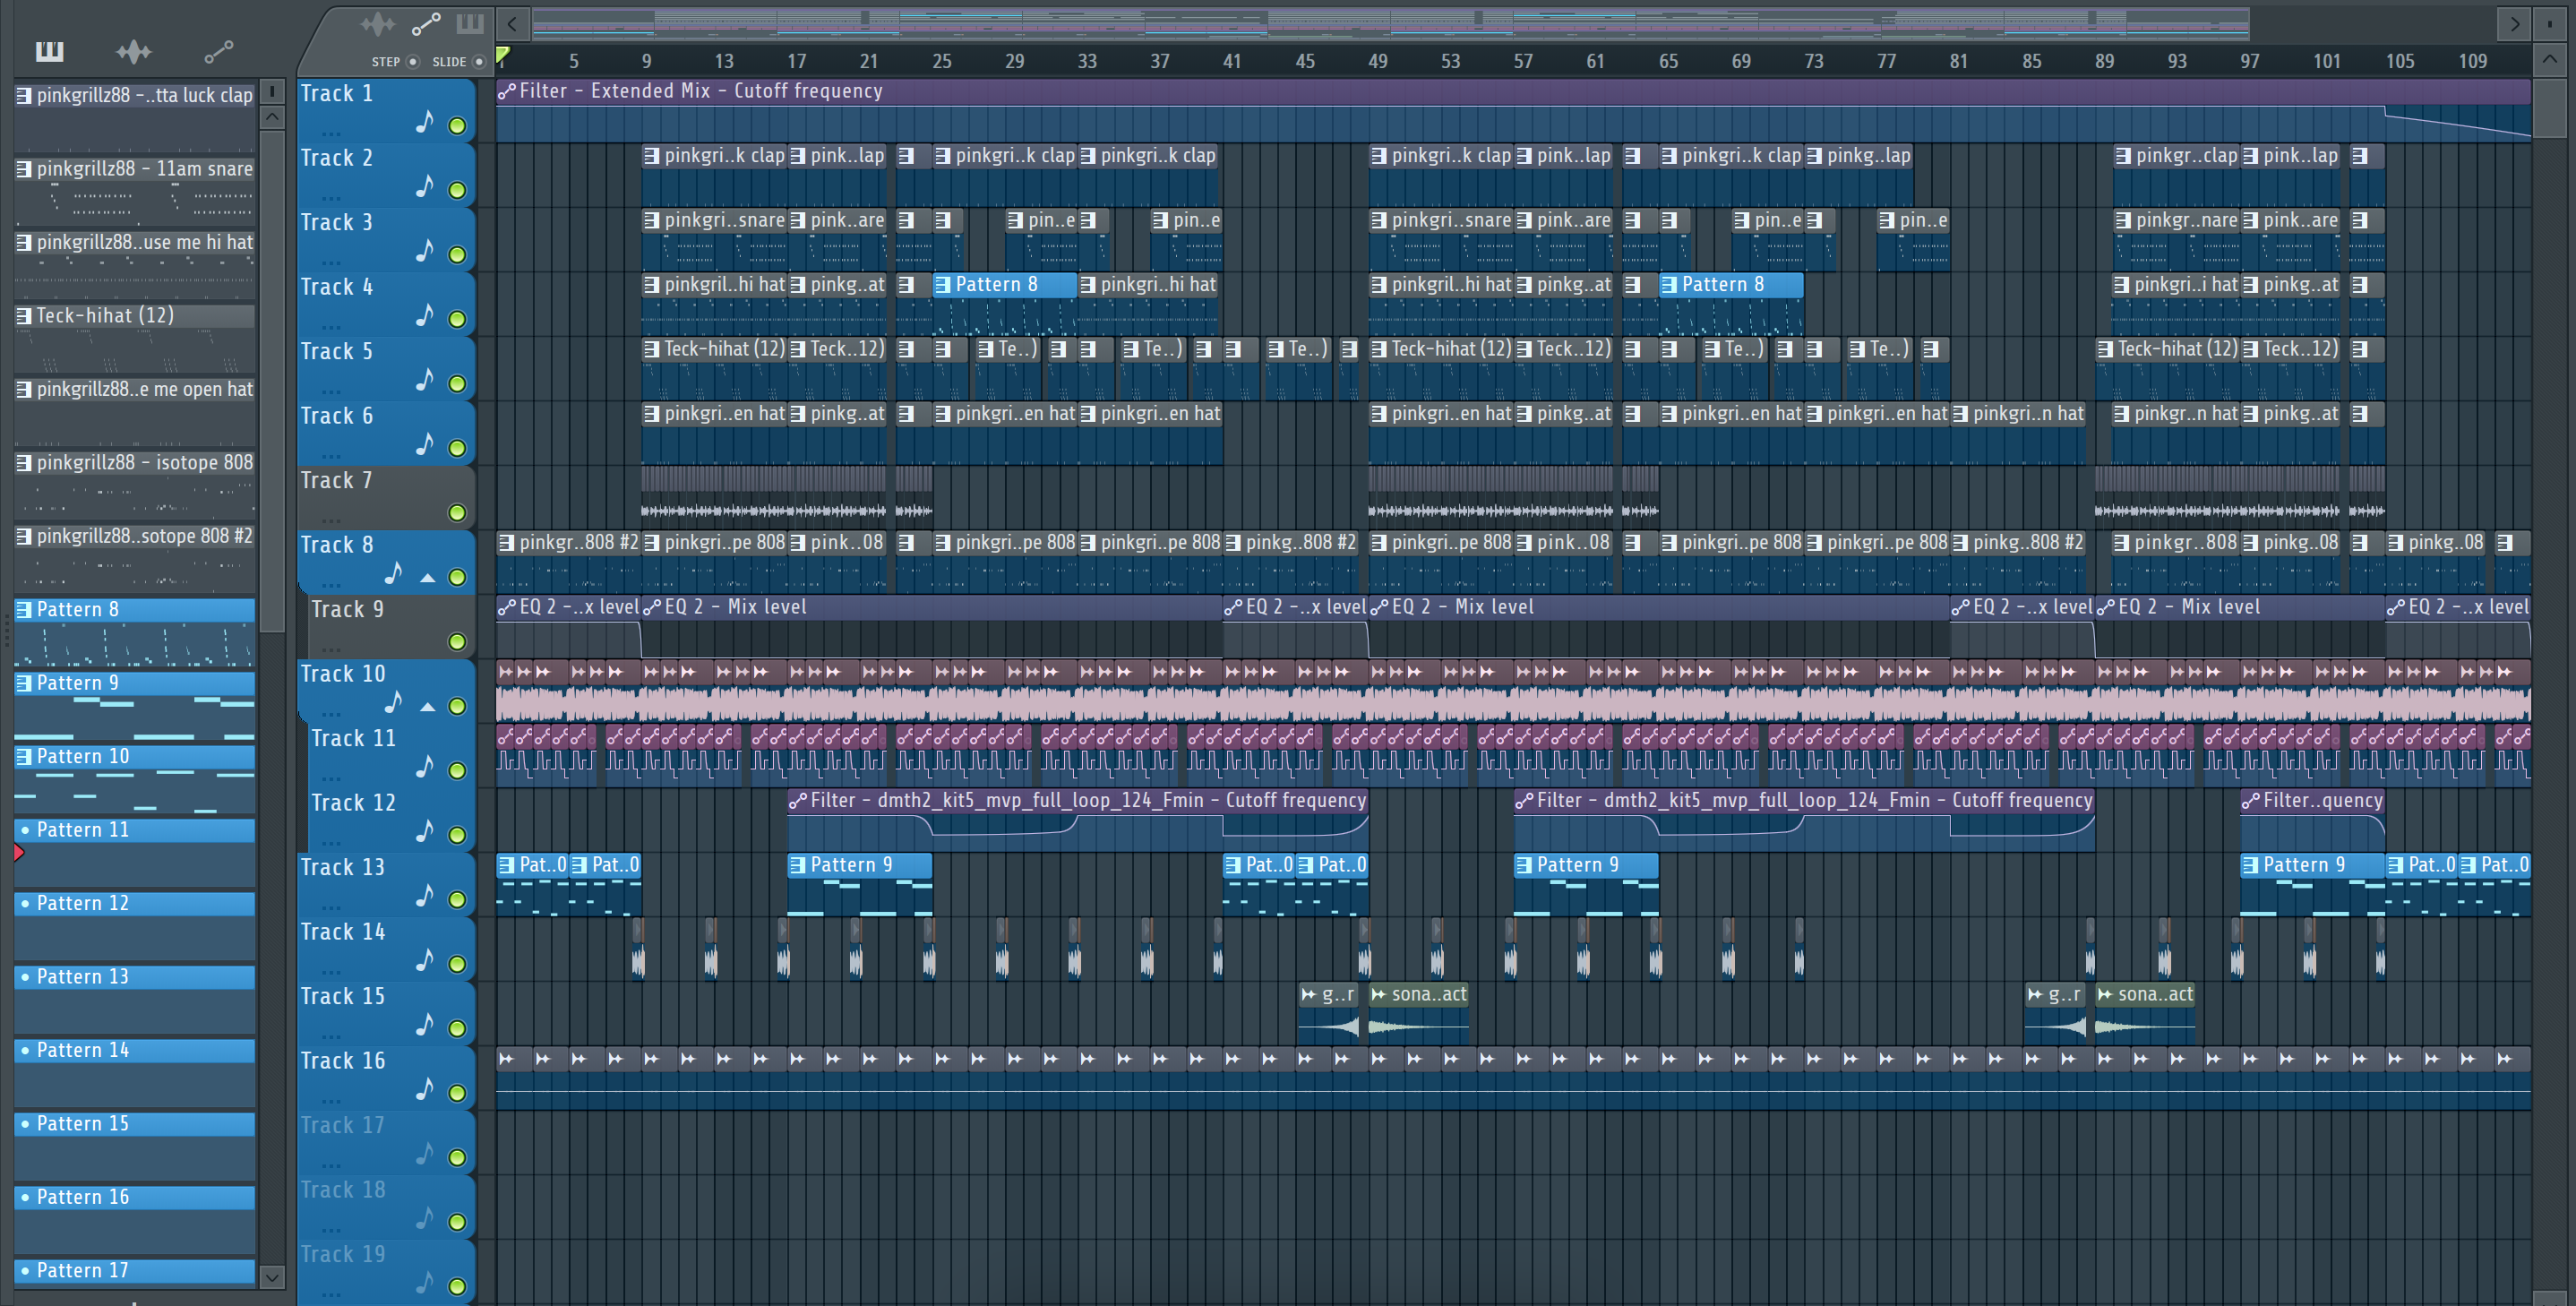Click the timeline scroll right arrow
2576x1306 pixels.
2513,23
